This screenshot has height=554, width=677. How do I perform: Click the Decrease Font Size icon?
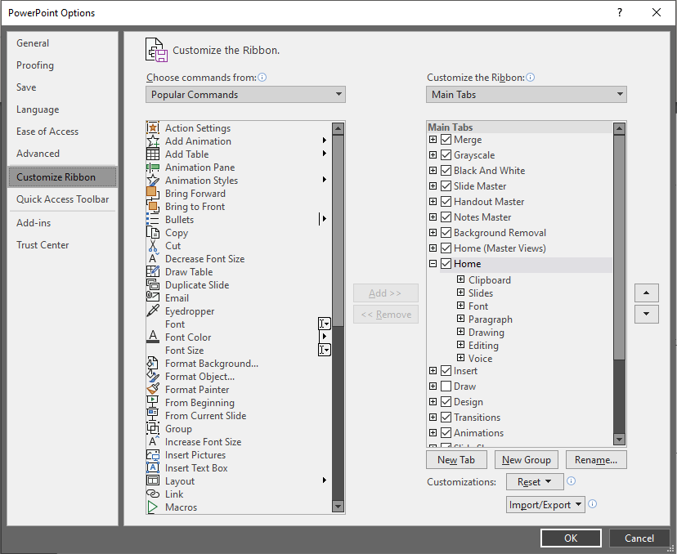click(x=153, y=258)
